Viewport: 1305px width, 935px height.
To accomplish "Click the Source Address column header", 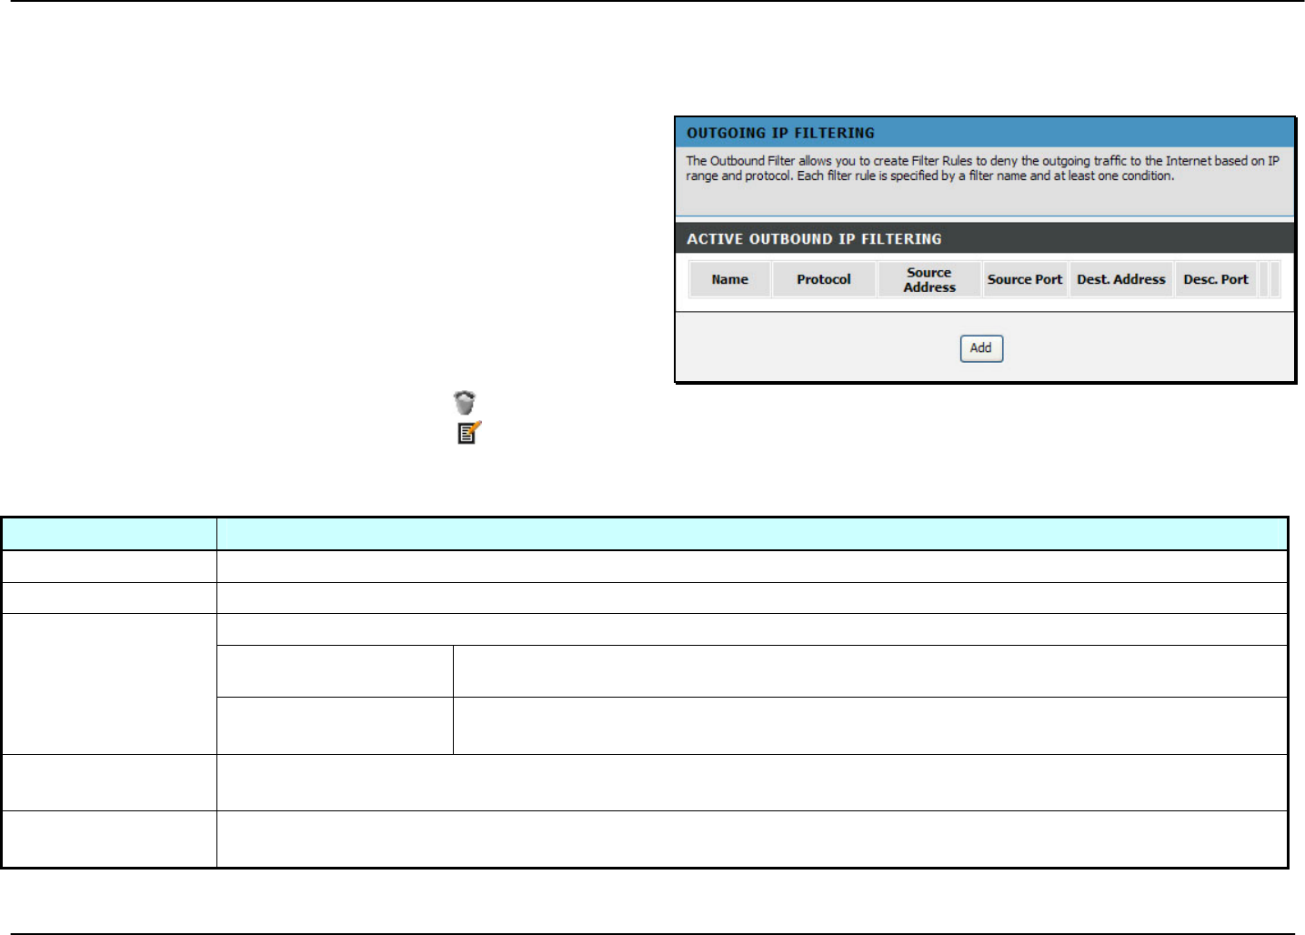I will click(929, 279).
